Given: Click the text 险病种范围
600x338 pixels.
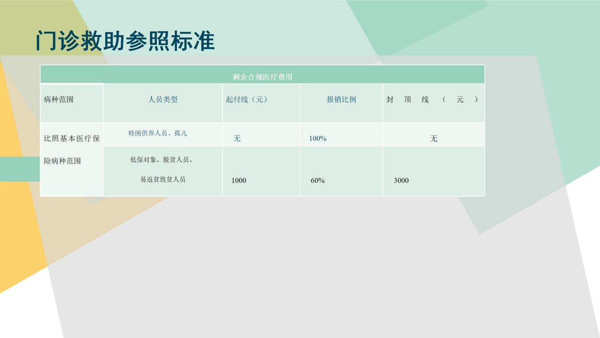Looking at the screenshot, I should [x=63, y=161].
